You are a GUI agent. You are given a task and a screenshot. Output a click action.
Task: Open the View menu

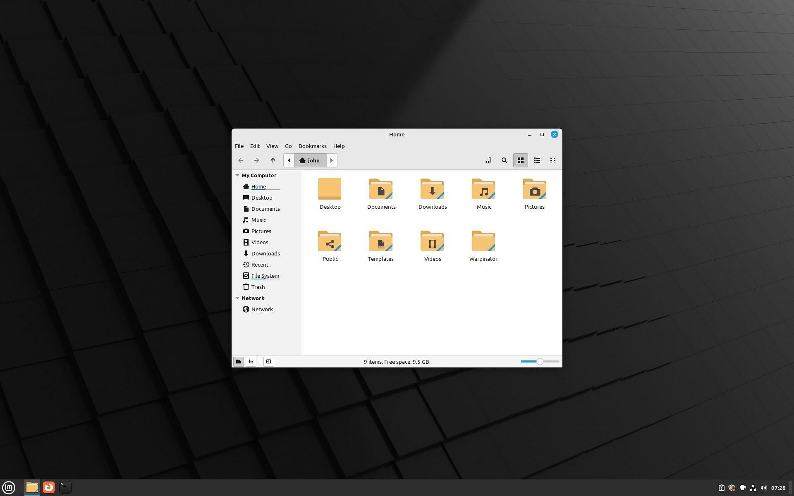(x=272, y=146)
